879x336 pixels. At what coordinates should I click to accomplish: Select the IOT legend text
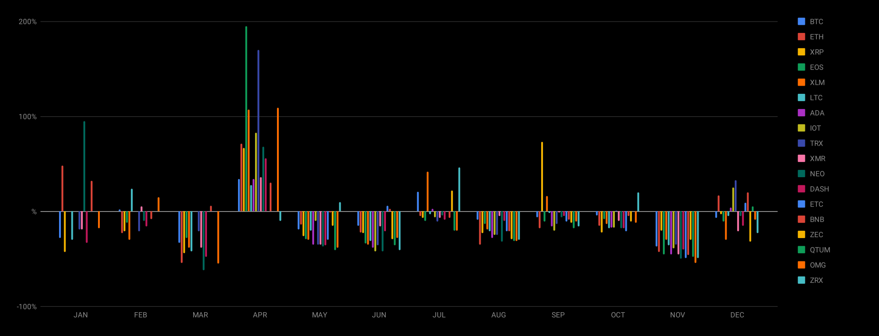coord(815,128)
